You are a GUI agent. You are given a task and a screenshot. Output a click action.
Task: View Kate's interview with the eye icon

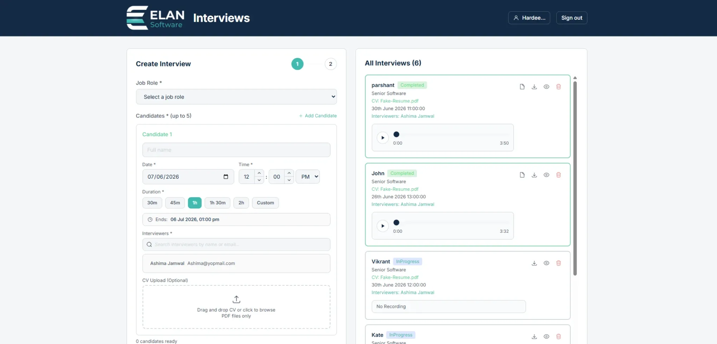(x=546, y=336)
